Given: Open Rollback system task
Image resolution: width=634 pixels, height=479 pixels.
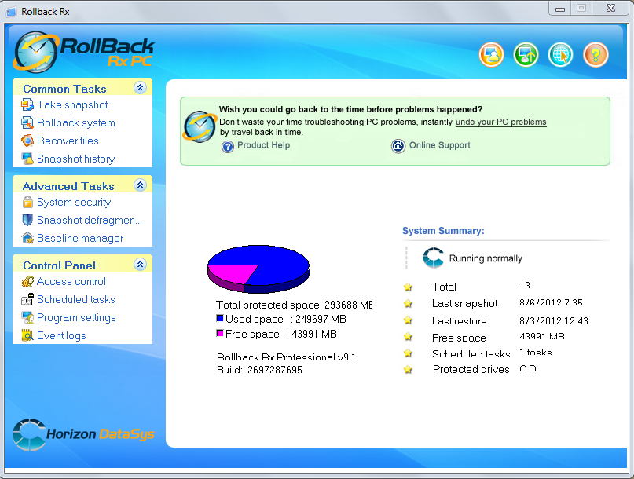Looking at the screenshot, I should (x=76, y=122).
